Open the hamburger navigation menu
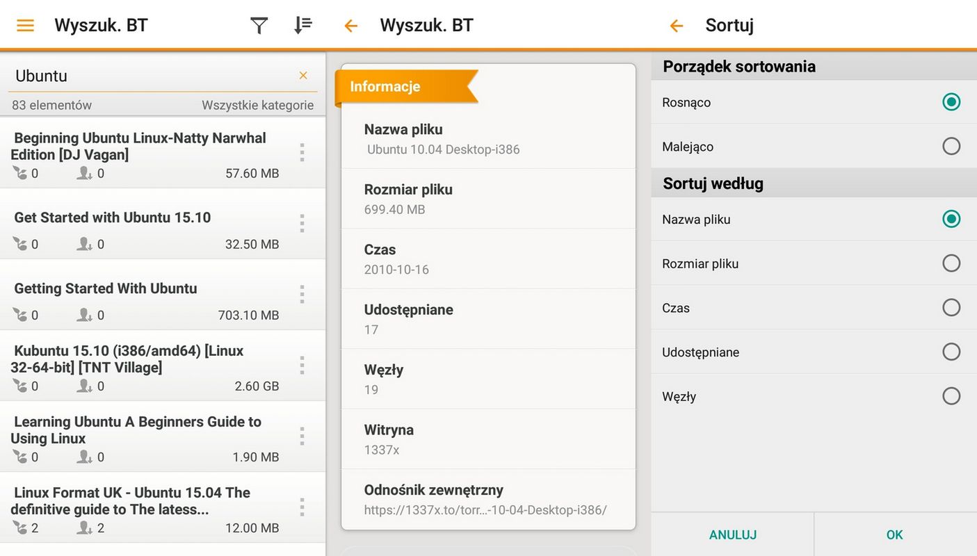The image size is (977, 556). tap(26, 26)
